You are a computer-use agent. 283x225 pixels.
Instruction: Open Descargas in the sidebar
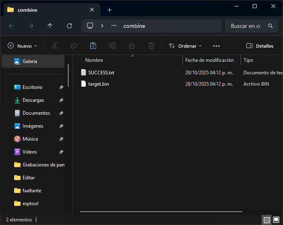pos(33,100)
